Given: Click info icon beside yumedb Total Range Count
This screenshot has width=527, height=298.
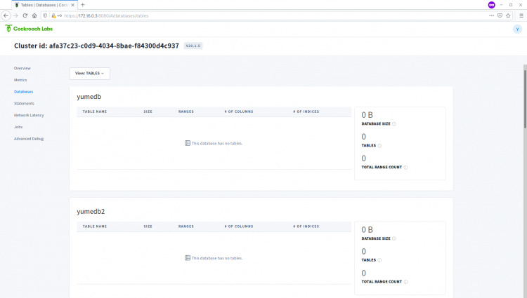Looking at the screenshot, I should (x=406, y=167).
